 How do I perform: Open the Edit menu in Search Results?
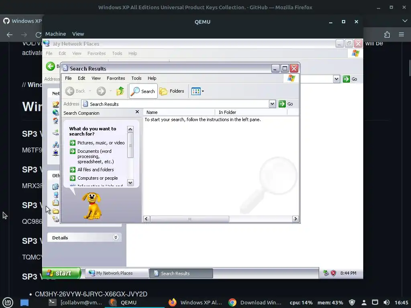81,78
